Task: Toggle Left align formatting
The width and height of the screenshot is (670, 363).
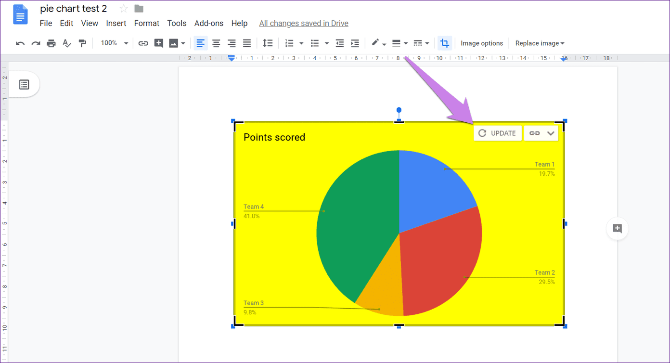Action: pos(201,43)
